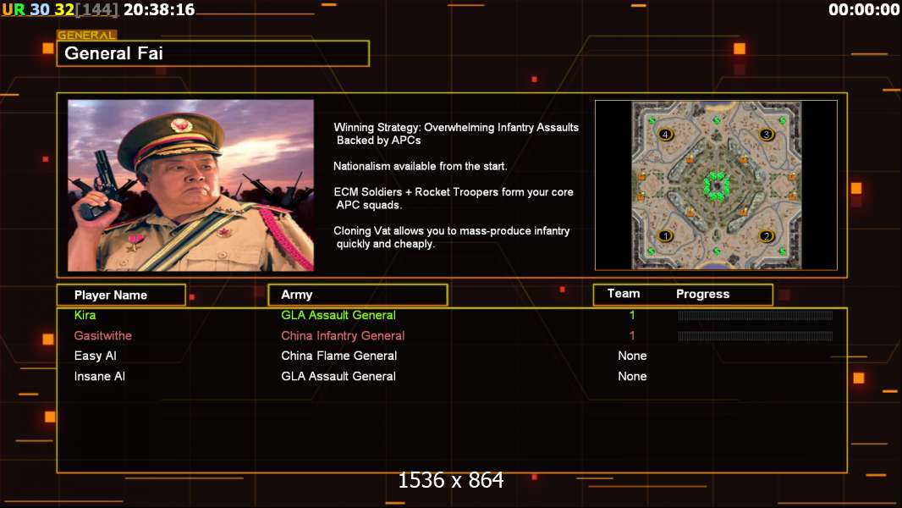The height and width of the screenshot is (508, 902).
Task: Select player Gasitwithe in the list
Action: click(x=103, y=335)
